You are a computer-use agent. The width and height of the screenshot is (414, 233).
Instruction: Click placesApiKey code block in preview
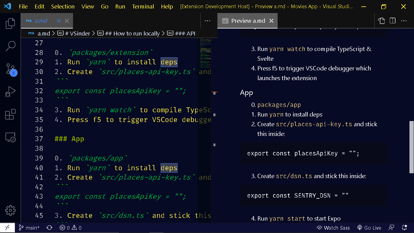(x=313, y=153)
